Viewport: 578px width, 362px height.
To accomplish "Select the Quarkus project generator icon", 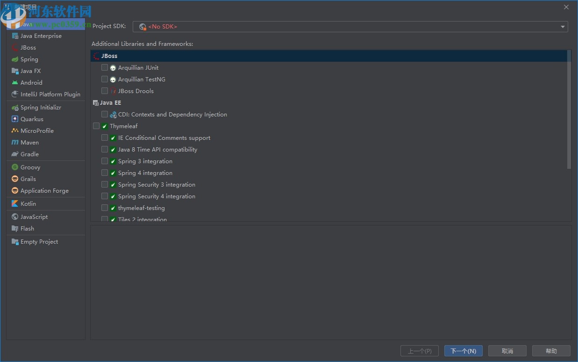I will click(14, 119).
